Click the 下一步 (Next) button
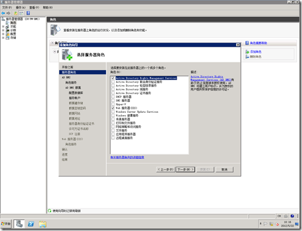Image resolution: width=302 pixels, height=231 pixels. point(185,169)
